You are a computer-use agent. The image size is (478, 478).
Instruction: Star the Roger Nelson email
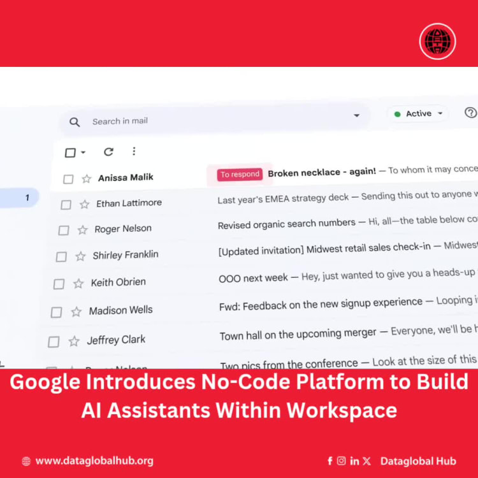pos(82,229)
